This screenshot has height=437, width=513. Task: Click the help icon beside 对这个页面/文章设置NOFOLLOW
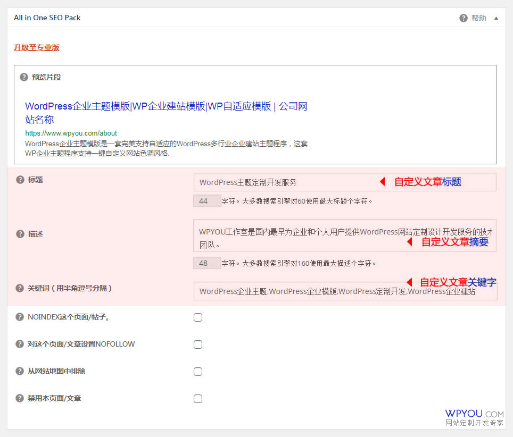pyautogui.click(x=20, y=344)
